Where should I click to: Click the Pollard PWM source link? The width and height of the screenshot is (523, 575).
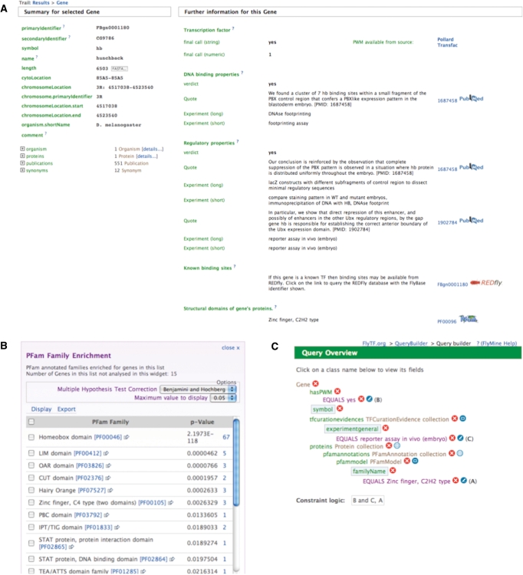tap(446, 39)
